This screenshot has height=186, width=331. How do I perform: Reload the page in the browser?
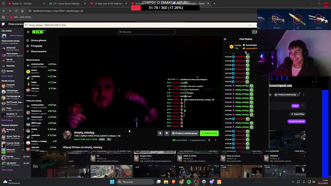16,11
